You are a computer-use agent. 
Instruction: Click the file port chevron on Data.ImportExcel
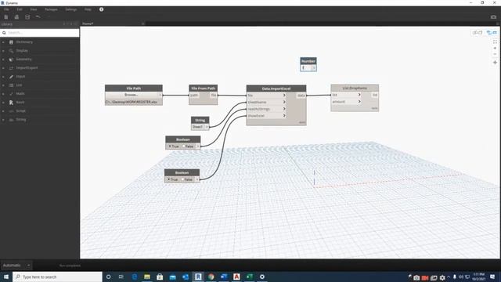284,96
